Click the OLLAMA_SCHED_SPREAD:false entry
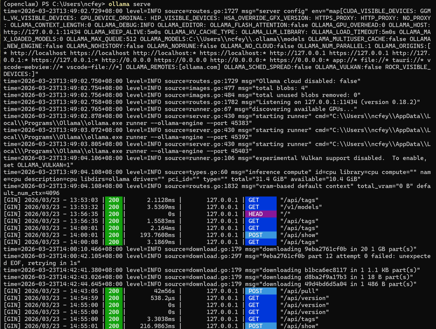 268,67
